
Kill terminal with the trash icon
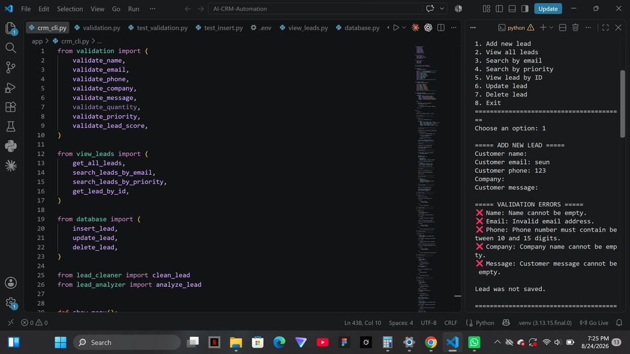(x=575, y=28)
